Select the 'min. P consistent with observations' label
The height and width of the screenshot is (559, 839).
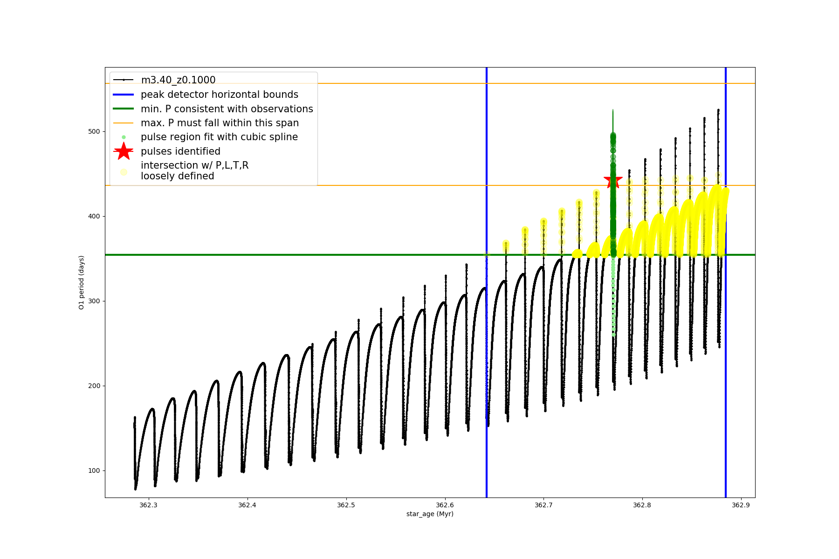(x=227, y=109)
